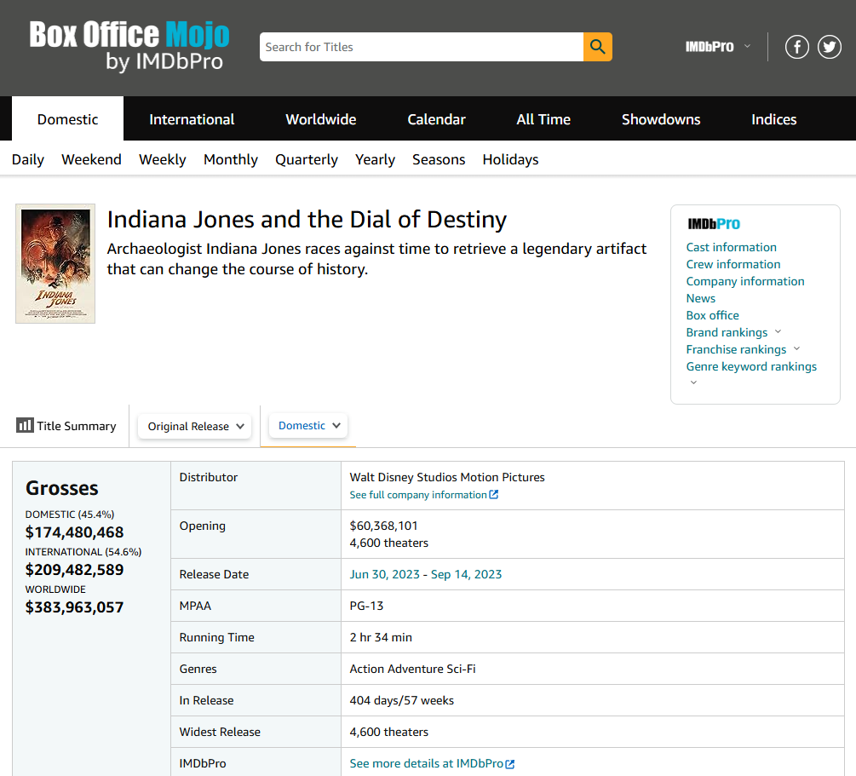
Task: Open the Original Release dropdown
Action: coord(195,426)
